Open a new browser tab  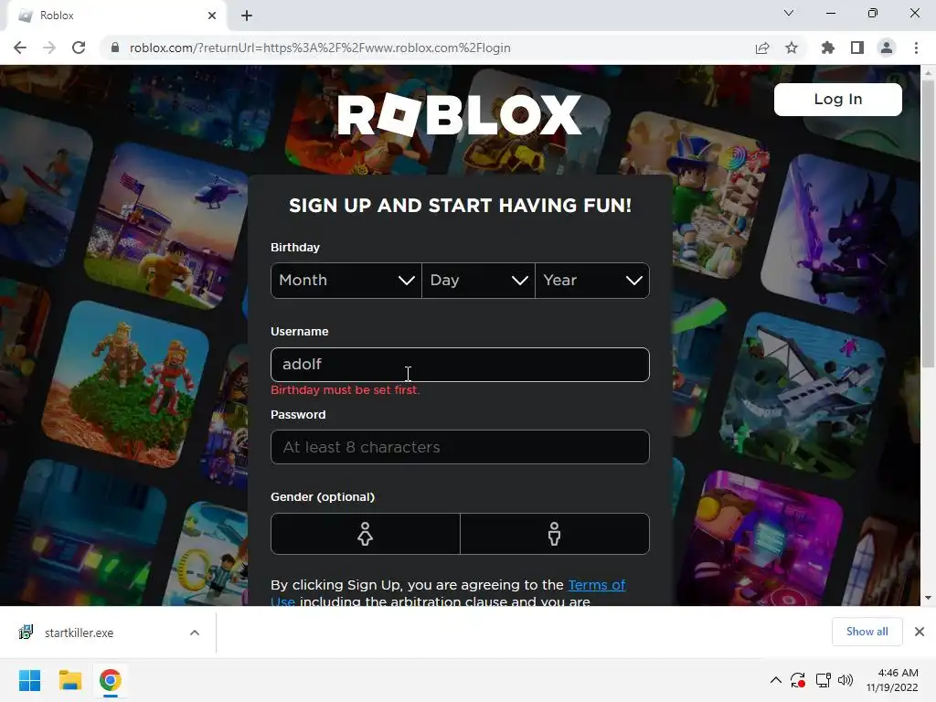point(247,16)
